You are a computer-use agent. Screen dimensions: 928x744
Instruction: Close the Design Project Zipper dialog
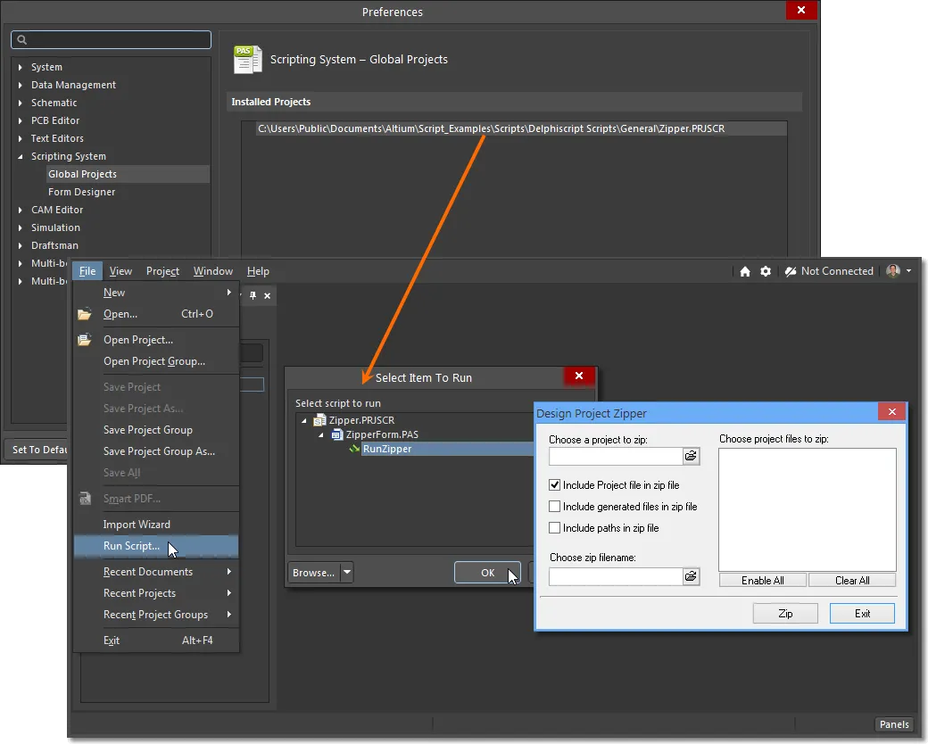click(892, 411)
